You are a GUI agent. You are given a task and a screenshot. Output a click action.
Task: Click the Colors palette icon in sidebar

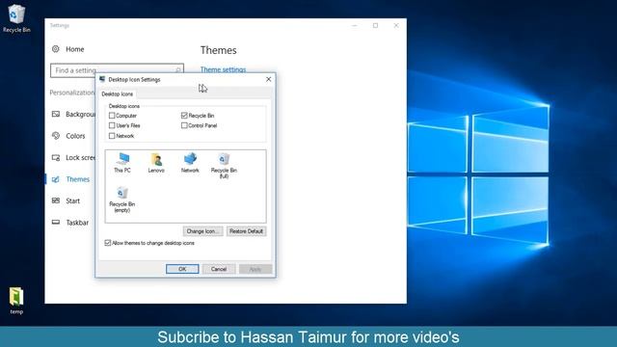click(56, 136)
